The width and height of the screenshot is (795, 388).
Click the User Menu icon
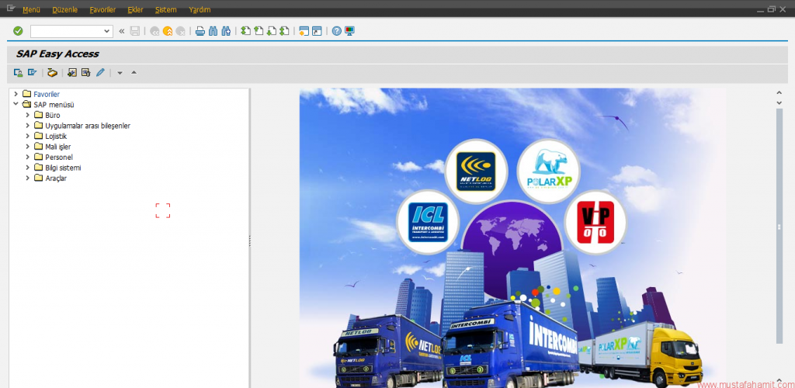coord(19,73)
